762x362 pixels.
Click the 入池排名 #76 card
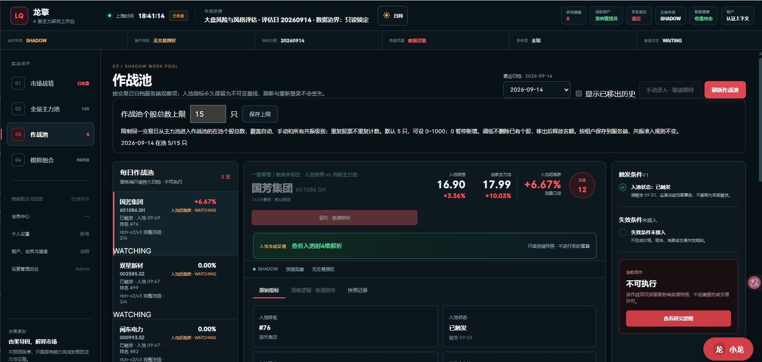click(345, 326)
